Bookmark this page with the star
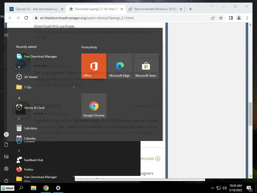The width and height of the screenshot is (257, 193). click(221, 18)
